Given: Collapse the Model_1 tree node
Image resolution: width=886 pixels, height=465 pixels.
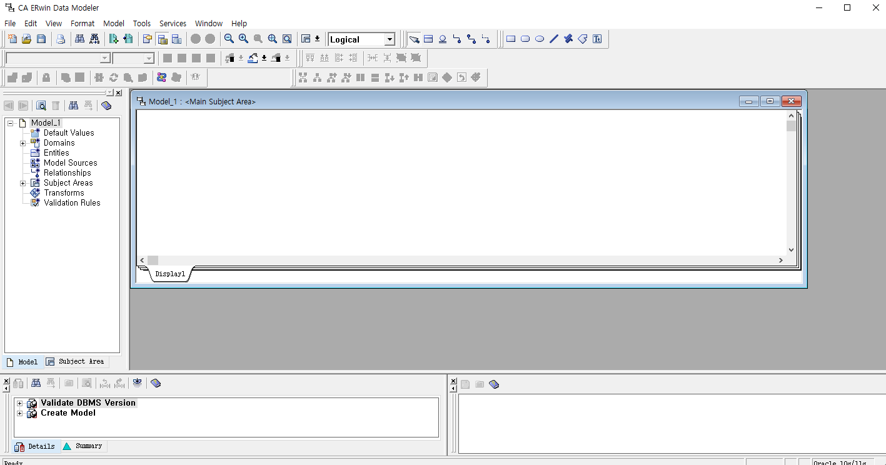Looking at the screenshot, I should tap(11, 123).
